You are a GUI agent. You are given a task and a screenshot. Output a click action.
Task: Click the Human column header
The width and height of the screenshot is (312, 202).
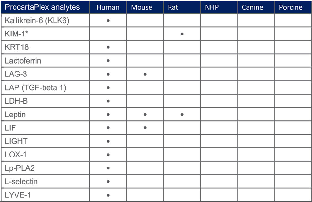(x=108, y=7)
